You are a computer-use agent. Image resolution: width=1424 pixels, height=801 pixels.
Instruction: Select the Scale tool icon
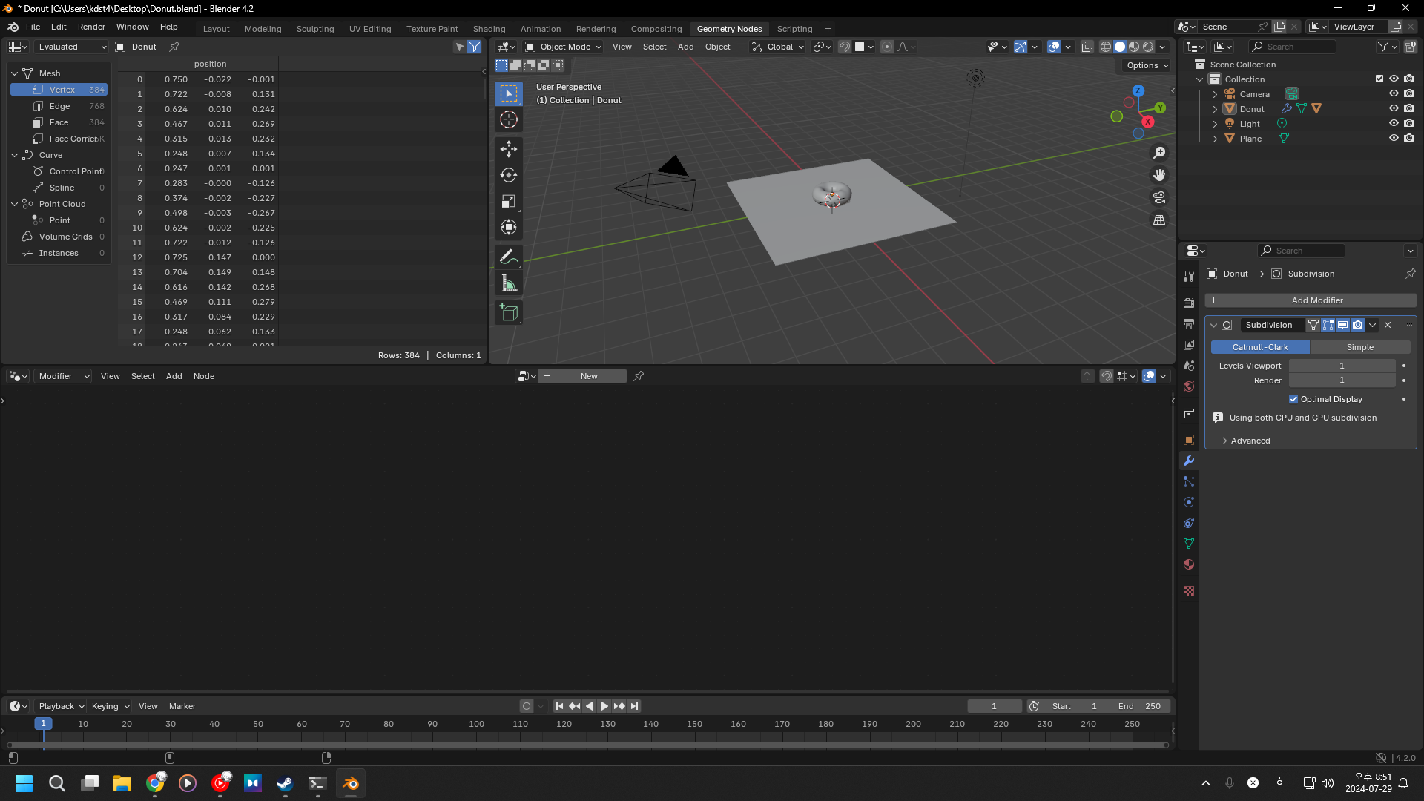(x=508, y=201)
